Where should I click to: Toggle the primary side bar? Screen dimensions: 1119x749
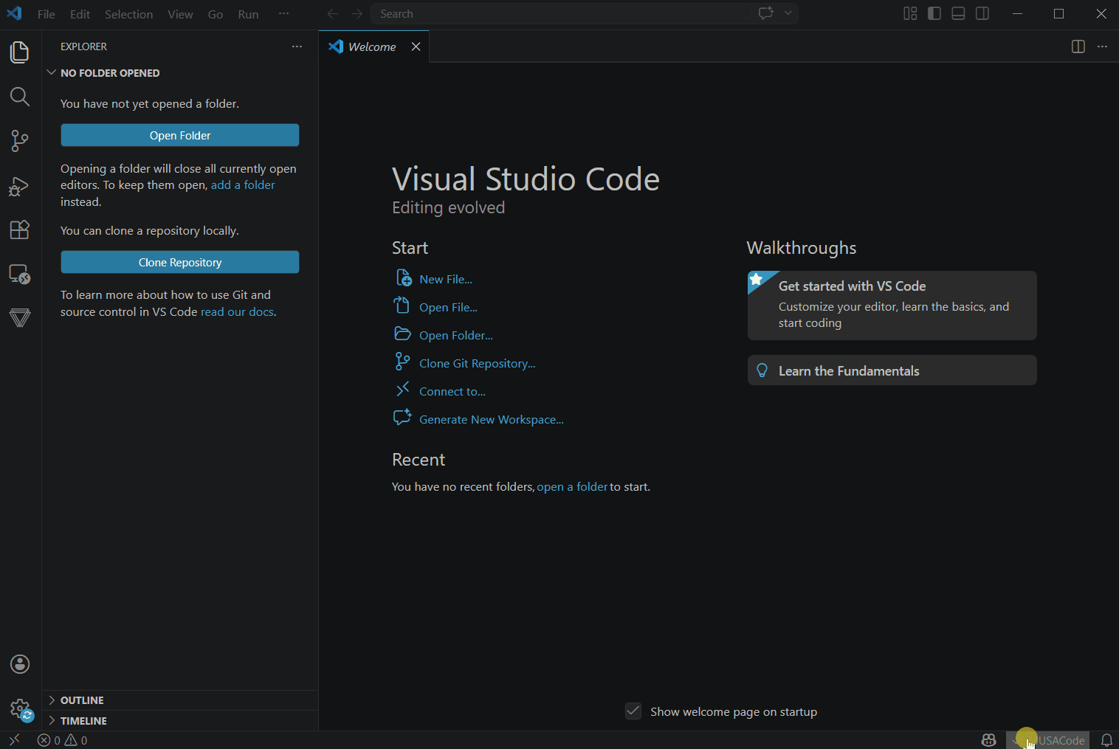coord(934,13)
